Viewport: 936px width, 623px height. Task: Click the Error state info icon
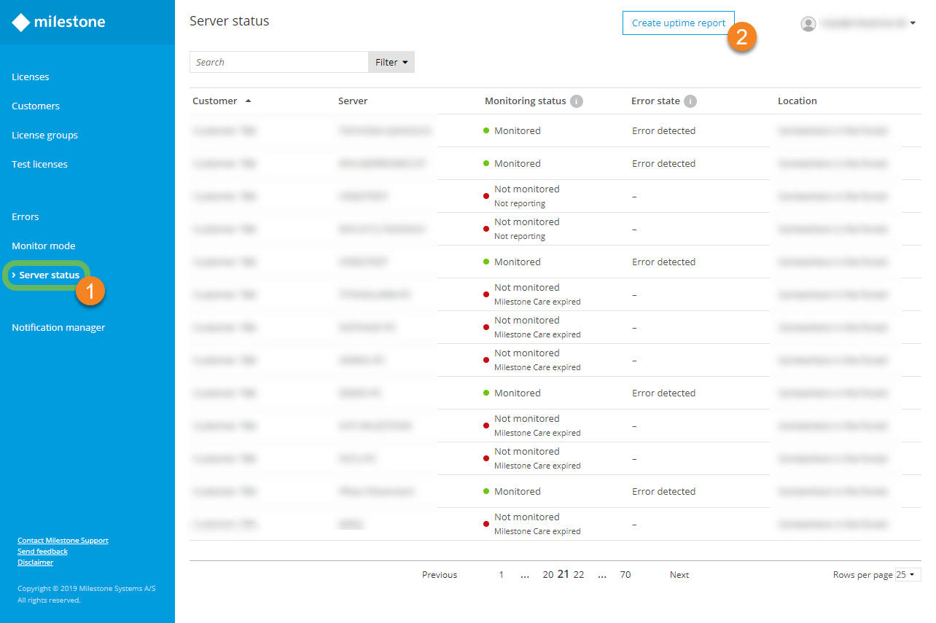click(690, 101)
